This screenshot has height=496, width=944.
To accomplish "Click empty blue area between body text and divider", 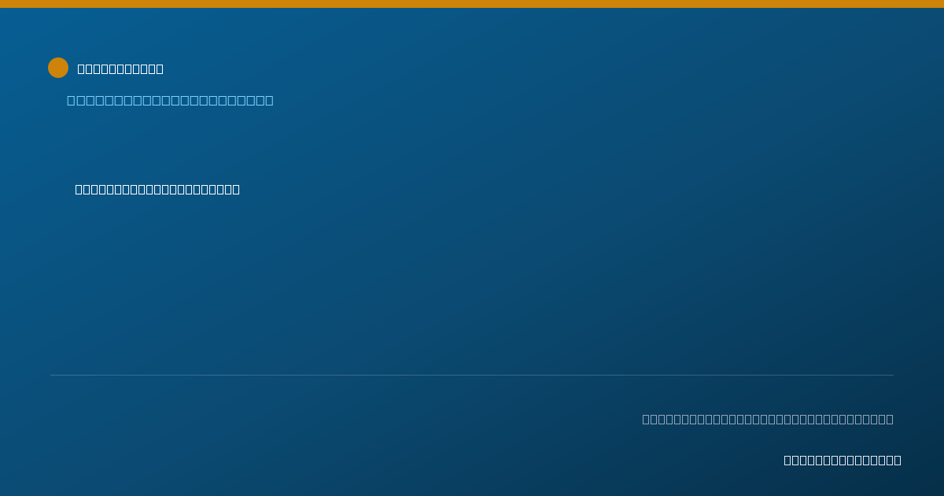I will coord(472,283).
